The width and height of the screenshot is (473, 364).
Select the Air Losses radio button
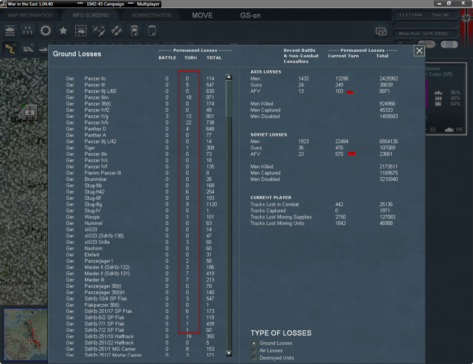(x=254, y=351)
